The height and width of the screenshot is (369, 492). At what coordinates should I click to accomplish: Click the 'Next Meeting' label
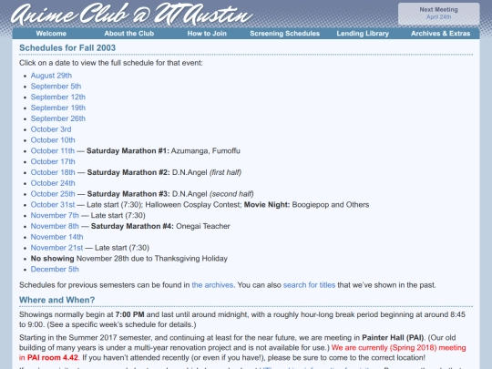438,10
